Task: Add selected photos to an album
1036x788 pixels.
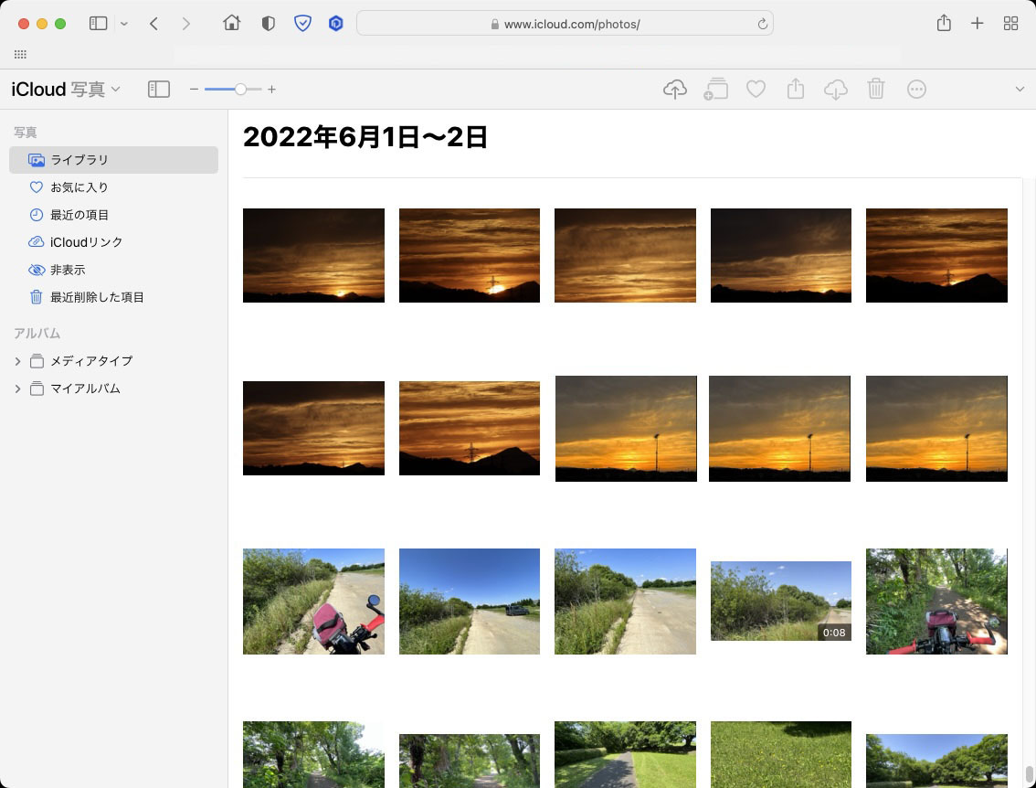Action: point(715,89)
